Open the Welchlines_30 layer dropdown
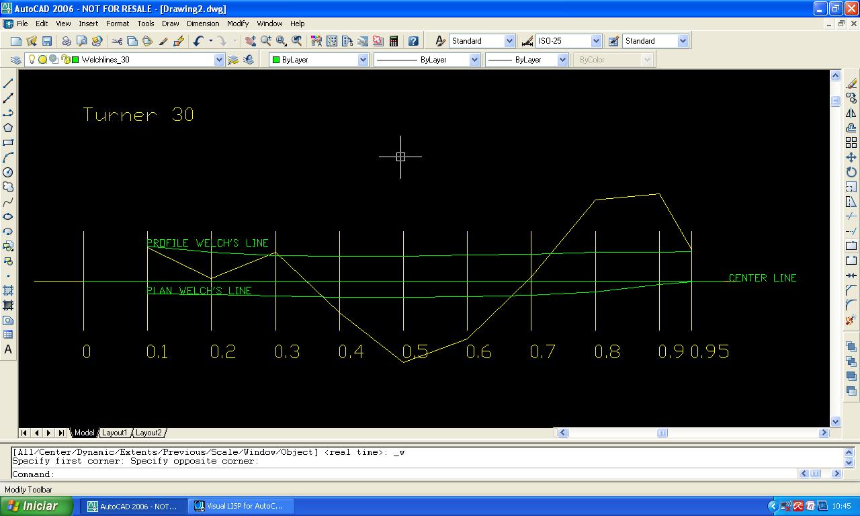The image size is (860, 516). (x=219, y=60)
